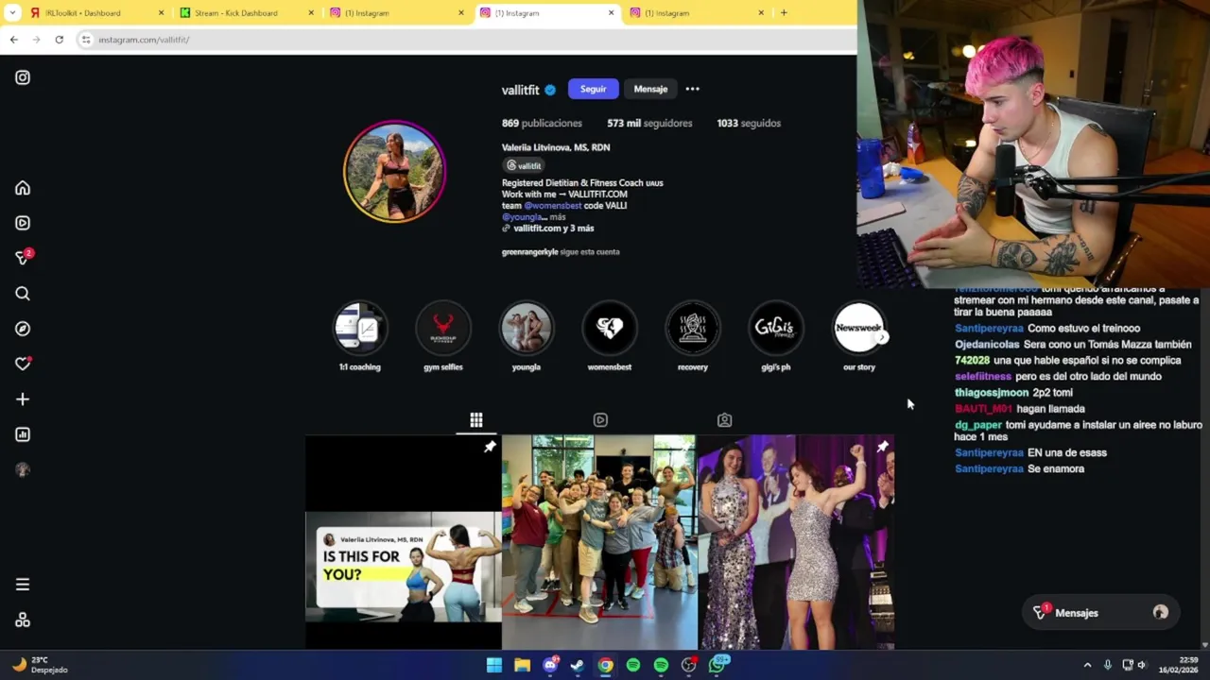
Task: Open direct messages icon with red badge
Action: [x=23, y=258]
